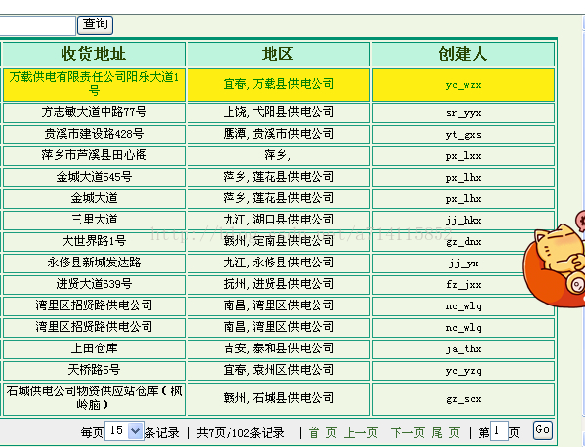
Task: Select address 三里大道
Action: click(94, 221)
